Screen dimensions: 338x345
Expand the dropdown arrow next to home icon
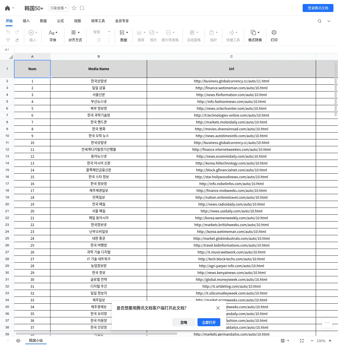tap(13, 8)
